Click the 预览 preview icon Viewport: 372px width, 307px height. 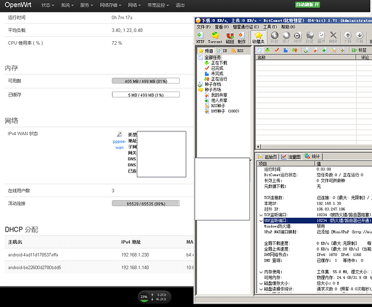click(298, 37)
